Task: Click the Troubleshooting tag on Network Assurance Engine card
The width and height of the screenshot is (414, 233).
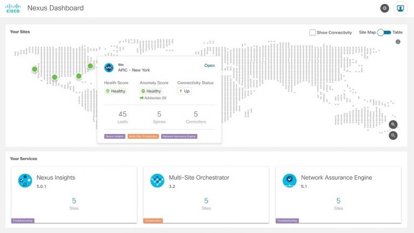Action: (287, 221)
